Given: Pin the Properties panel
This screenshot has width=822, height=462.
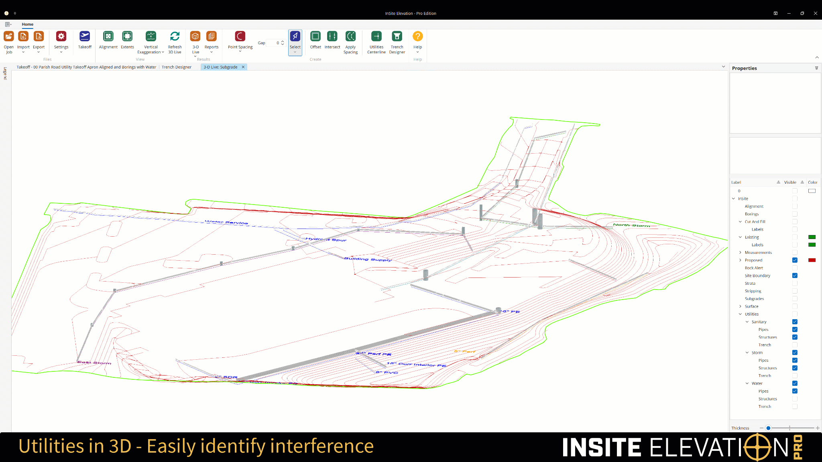Looking at the screenshot, I should coord(816,68).
